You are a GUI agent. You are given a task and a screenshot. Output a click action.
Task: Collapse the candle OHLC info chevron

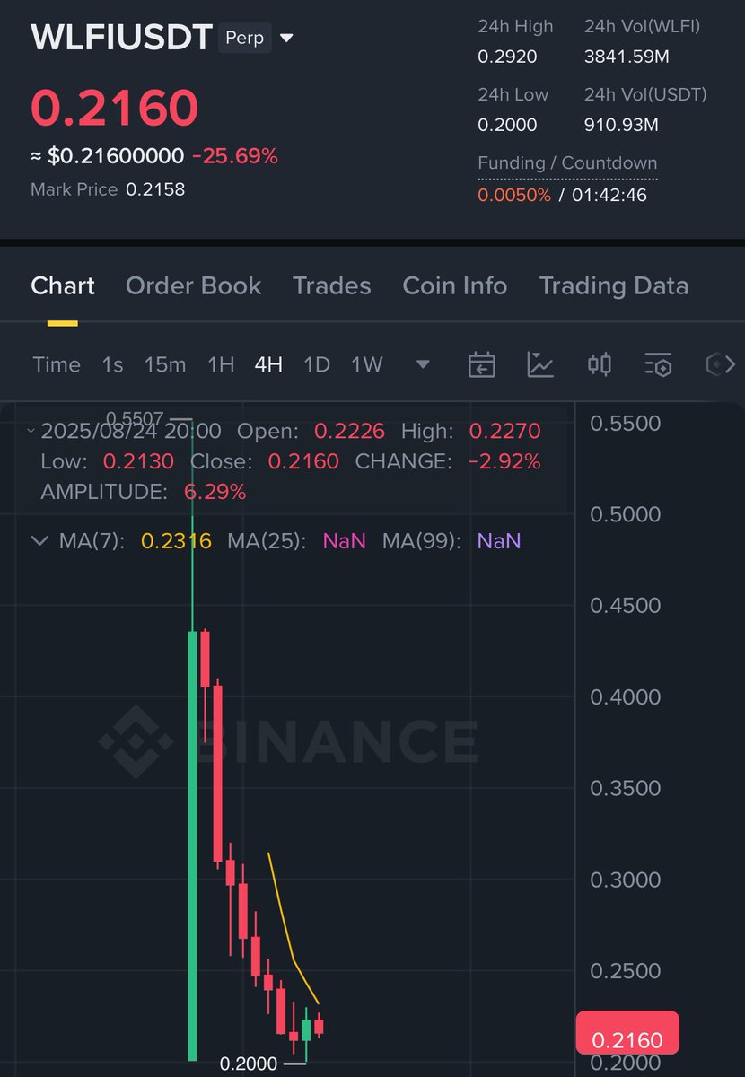pos(31,431)
